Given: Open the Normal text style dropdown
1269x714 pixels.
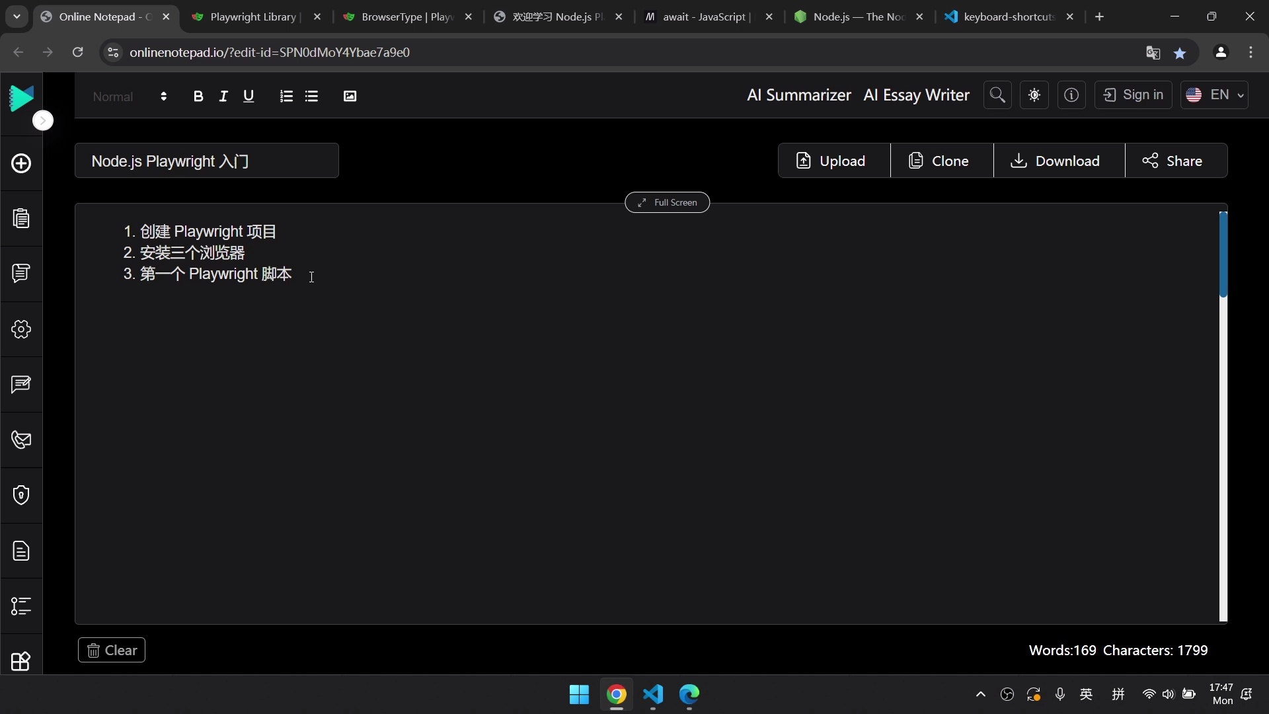Looking at the screenshot, I should tap(130, 97).
